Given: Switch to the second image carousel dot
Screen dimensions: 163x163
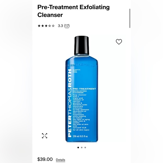Looking at the screenshot, I should (82, 148).
